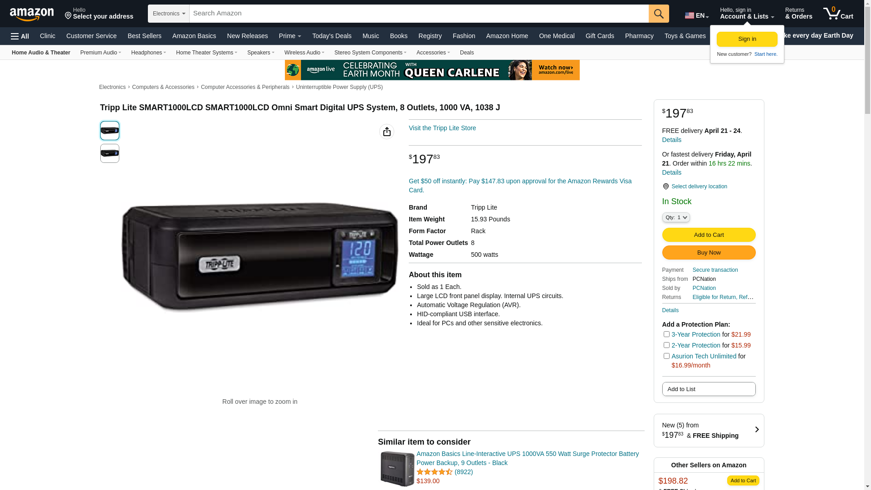Click the arrow beside New (5) offers
871x490 pixels.
(757, 430)
